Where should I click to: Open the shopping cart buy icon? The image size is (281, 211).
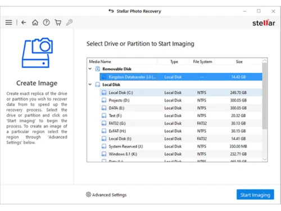coord(58,23)
